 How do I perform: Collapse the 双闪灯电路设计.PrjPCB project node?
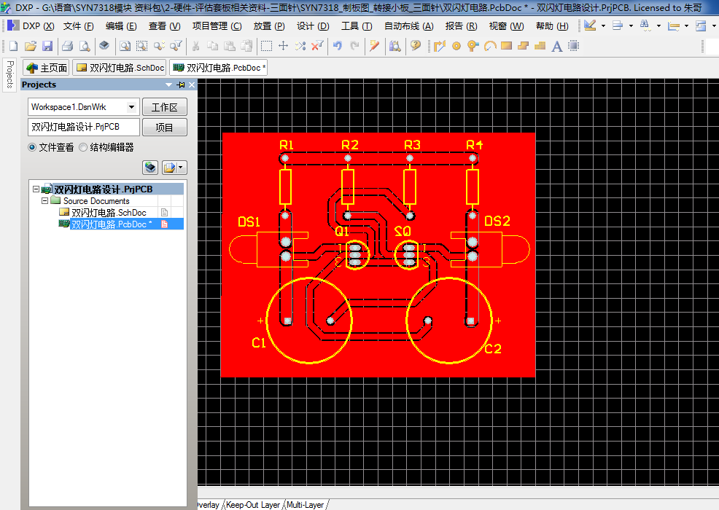(x=36, y=189)
